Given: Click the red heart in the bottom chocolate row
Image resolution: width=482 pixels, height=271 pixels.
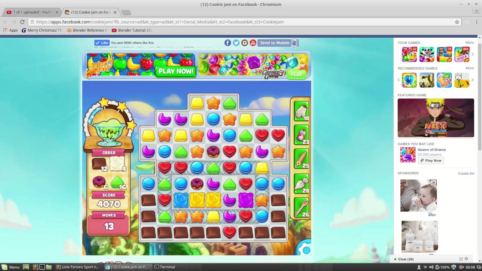Looking at the screenshot, I should (229, 232).
